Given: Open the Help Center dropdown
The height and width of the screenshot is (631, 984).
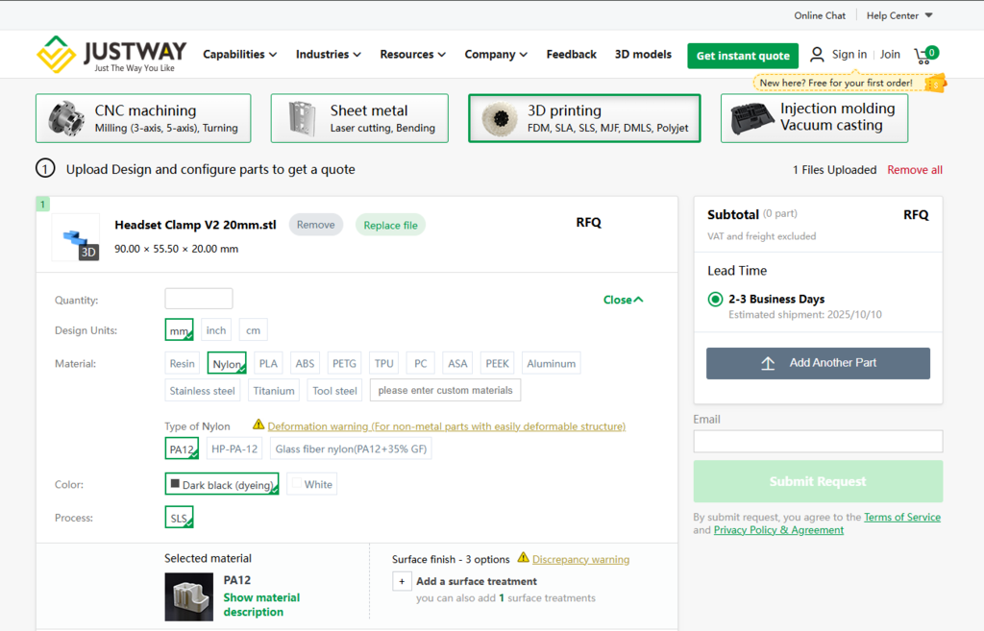Looking at the screenshot, I should [x=899, y=15].
